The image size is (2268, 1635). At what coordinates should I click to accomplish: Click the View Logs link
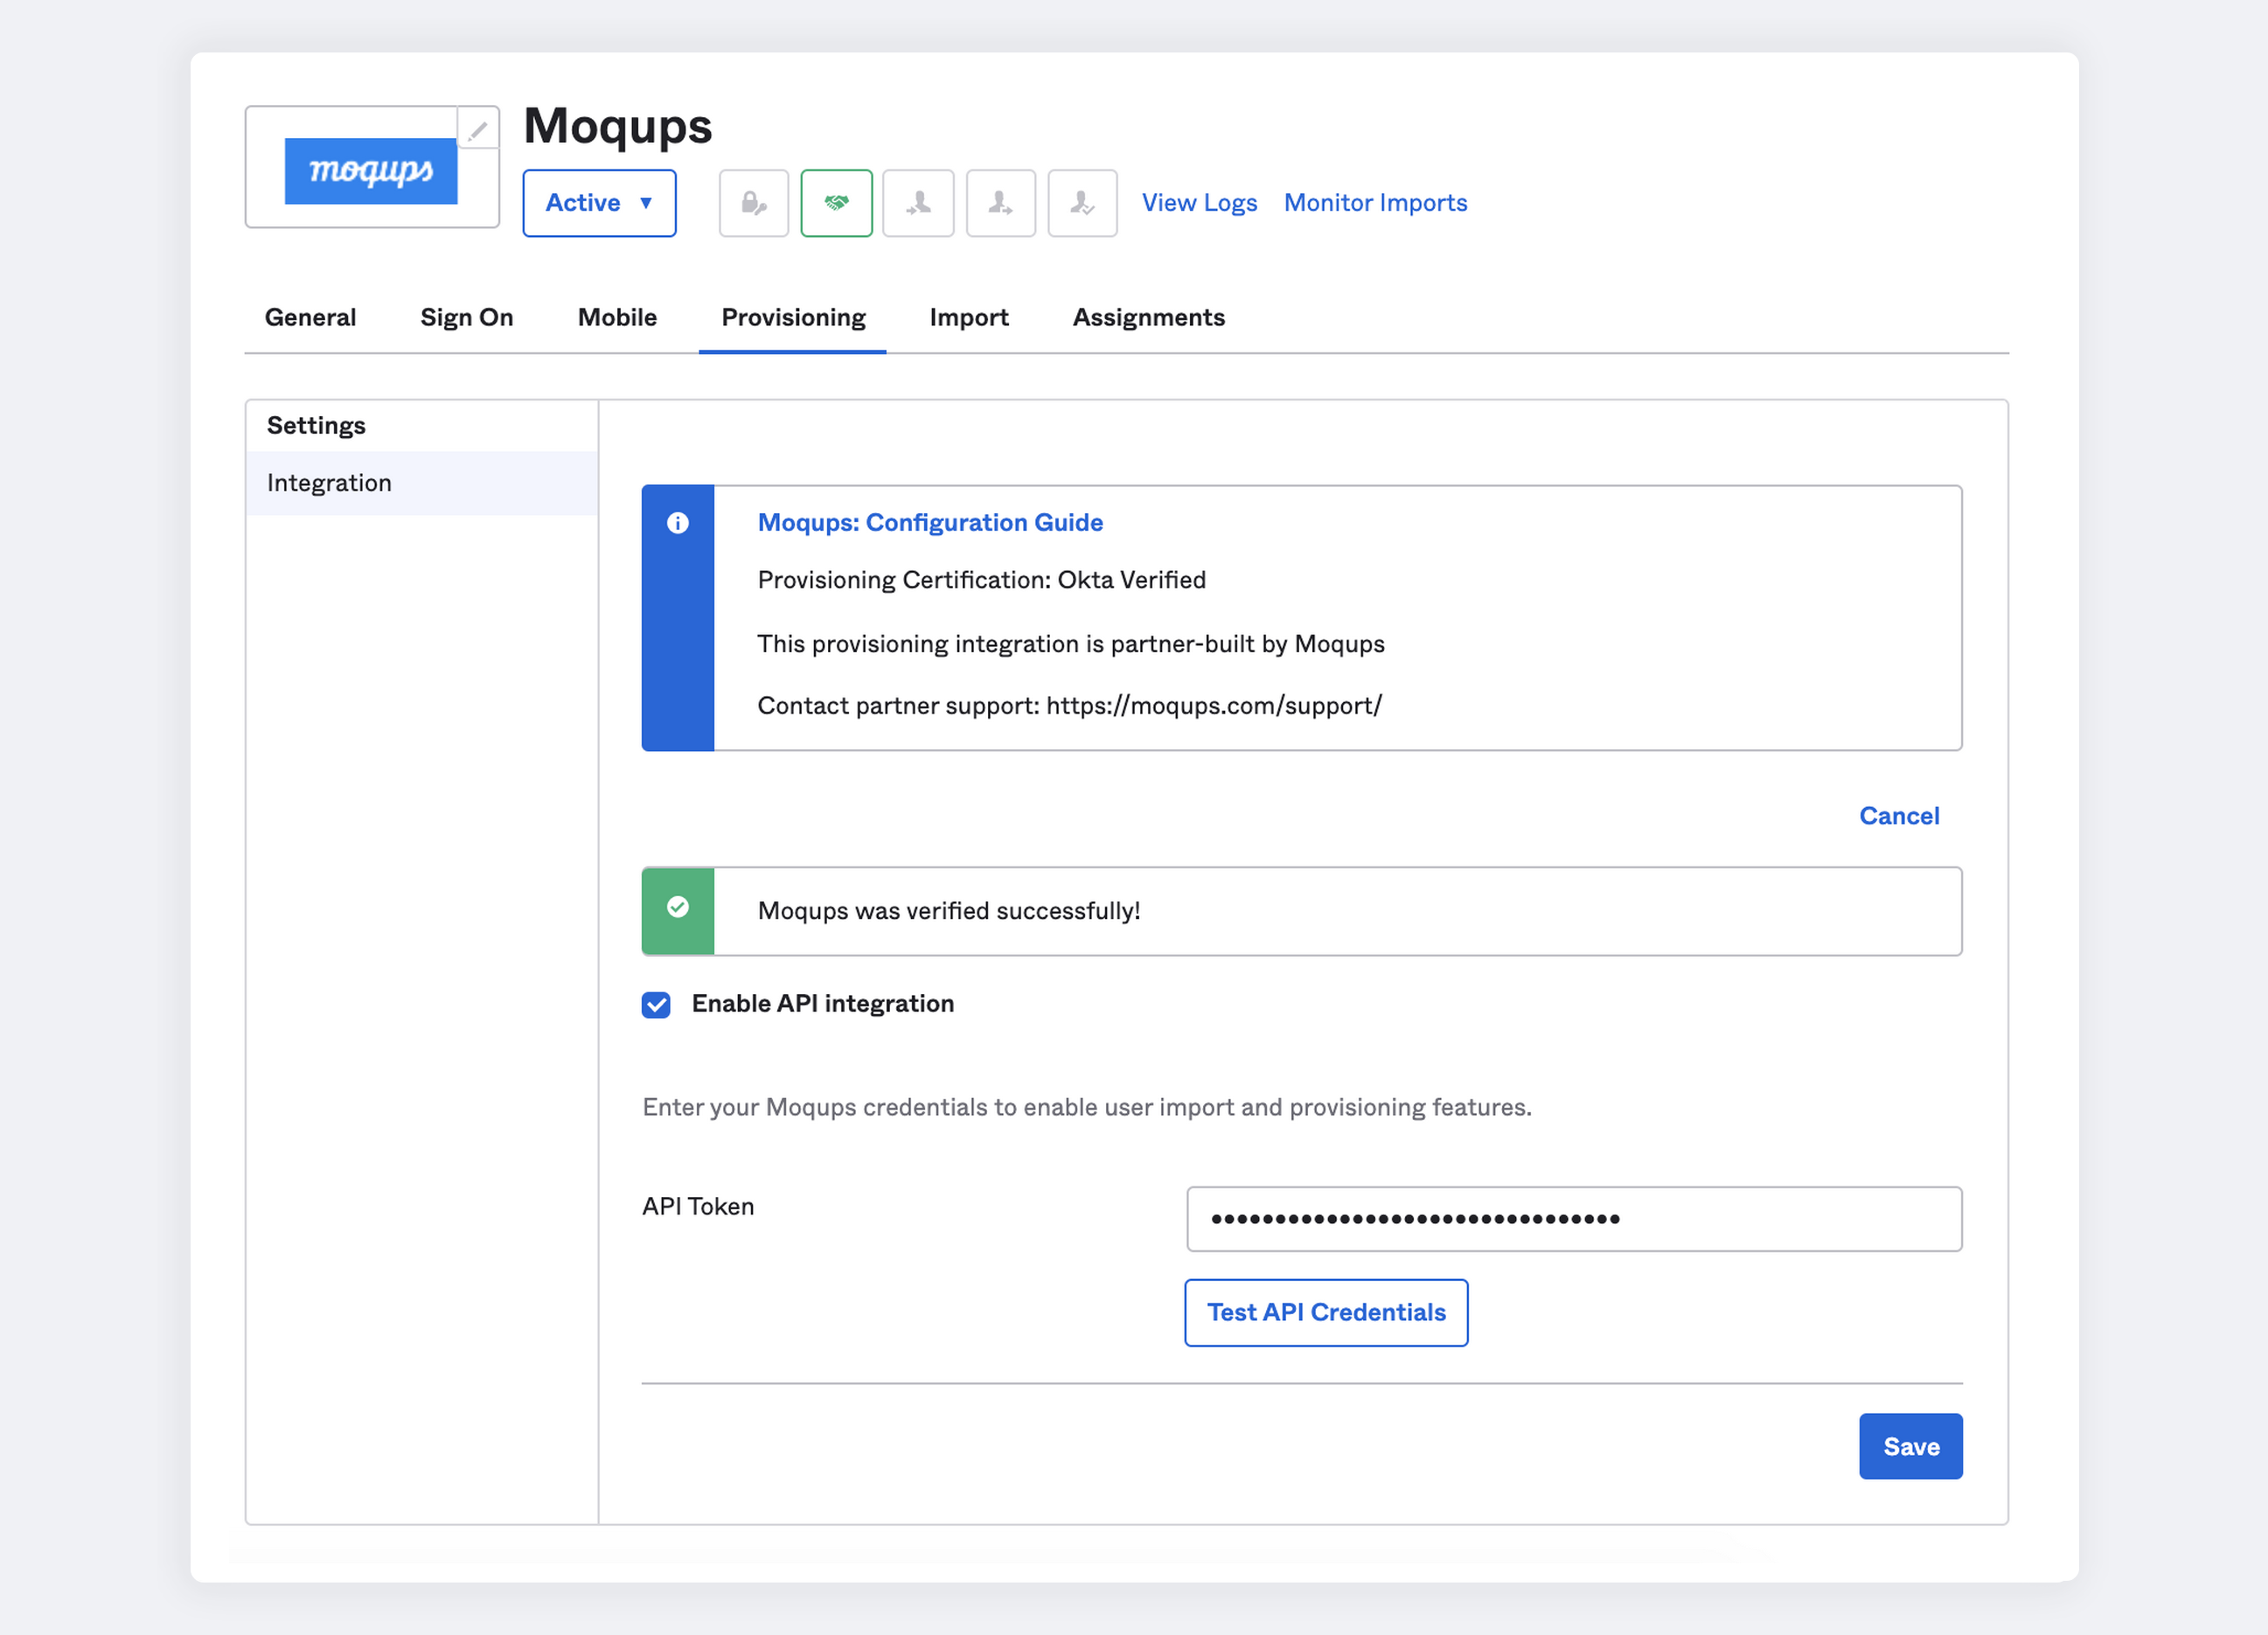(x=1199, y=203)
